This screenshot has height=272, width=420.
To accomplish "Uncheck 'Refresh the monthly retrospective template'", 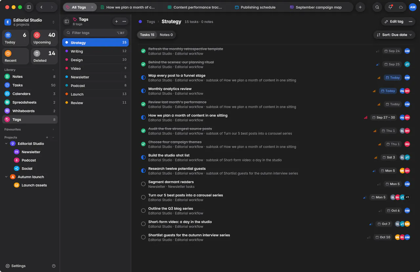I will pos(143,51).
